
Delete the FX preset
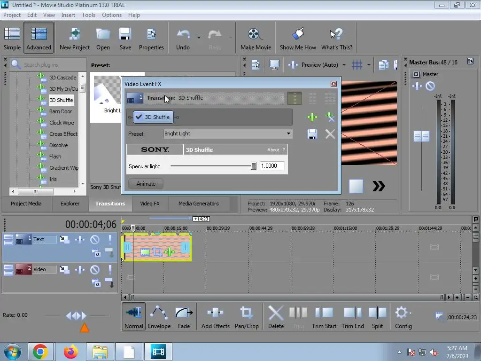click(x=330, y=134)
